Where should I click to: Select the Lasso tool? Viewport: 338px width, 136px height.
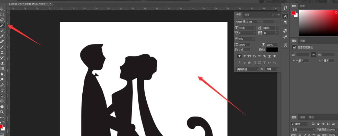tap(2, 20)
